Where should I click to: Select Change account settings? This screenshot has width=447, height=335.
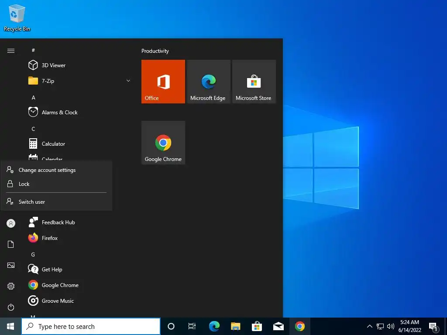point(56,170)
